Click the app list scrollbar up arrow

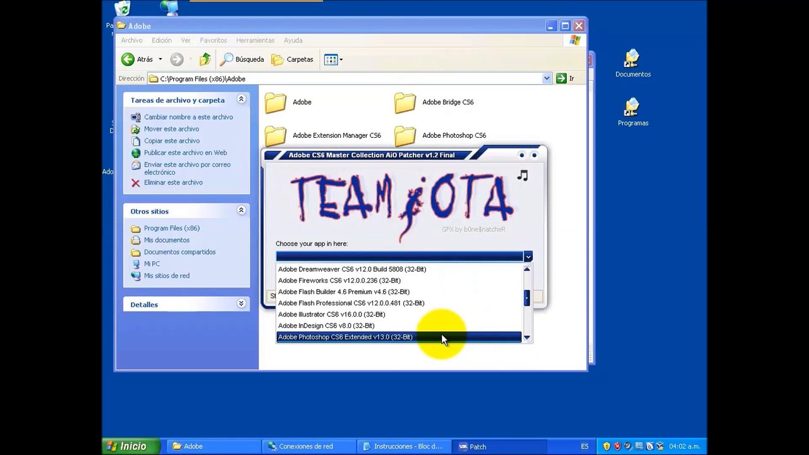[x=526, y=269]
